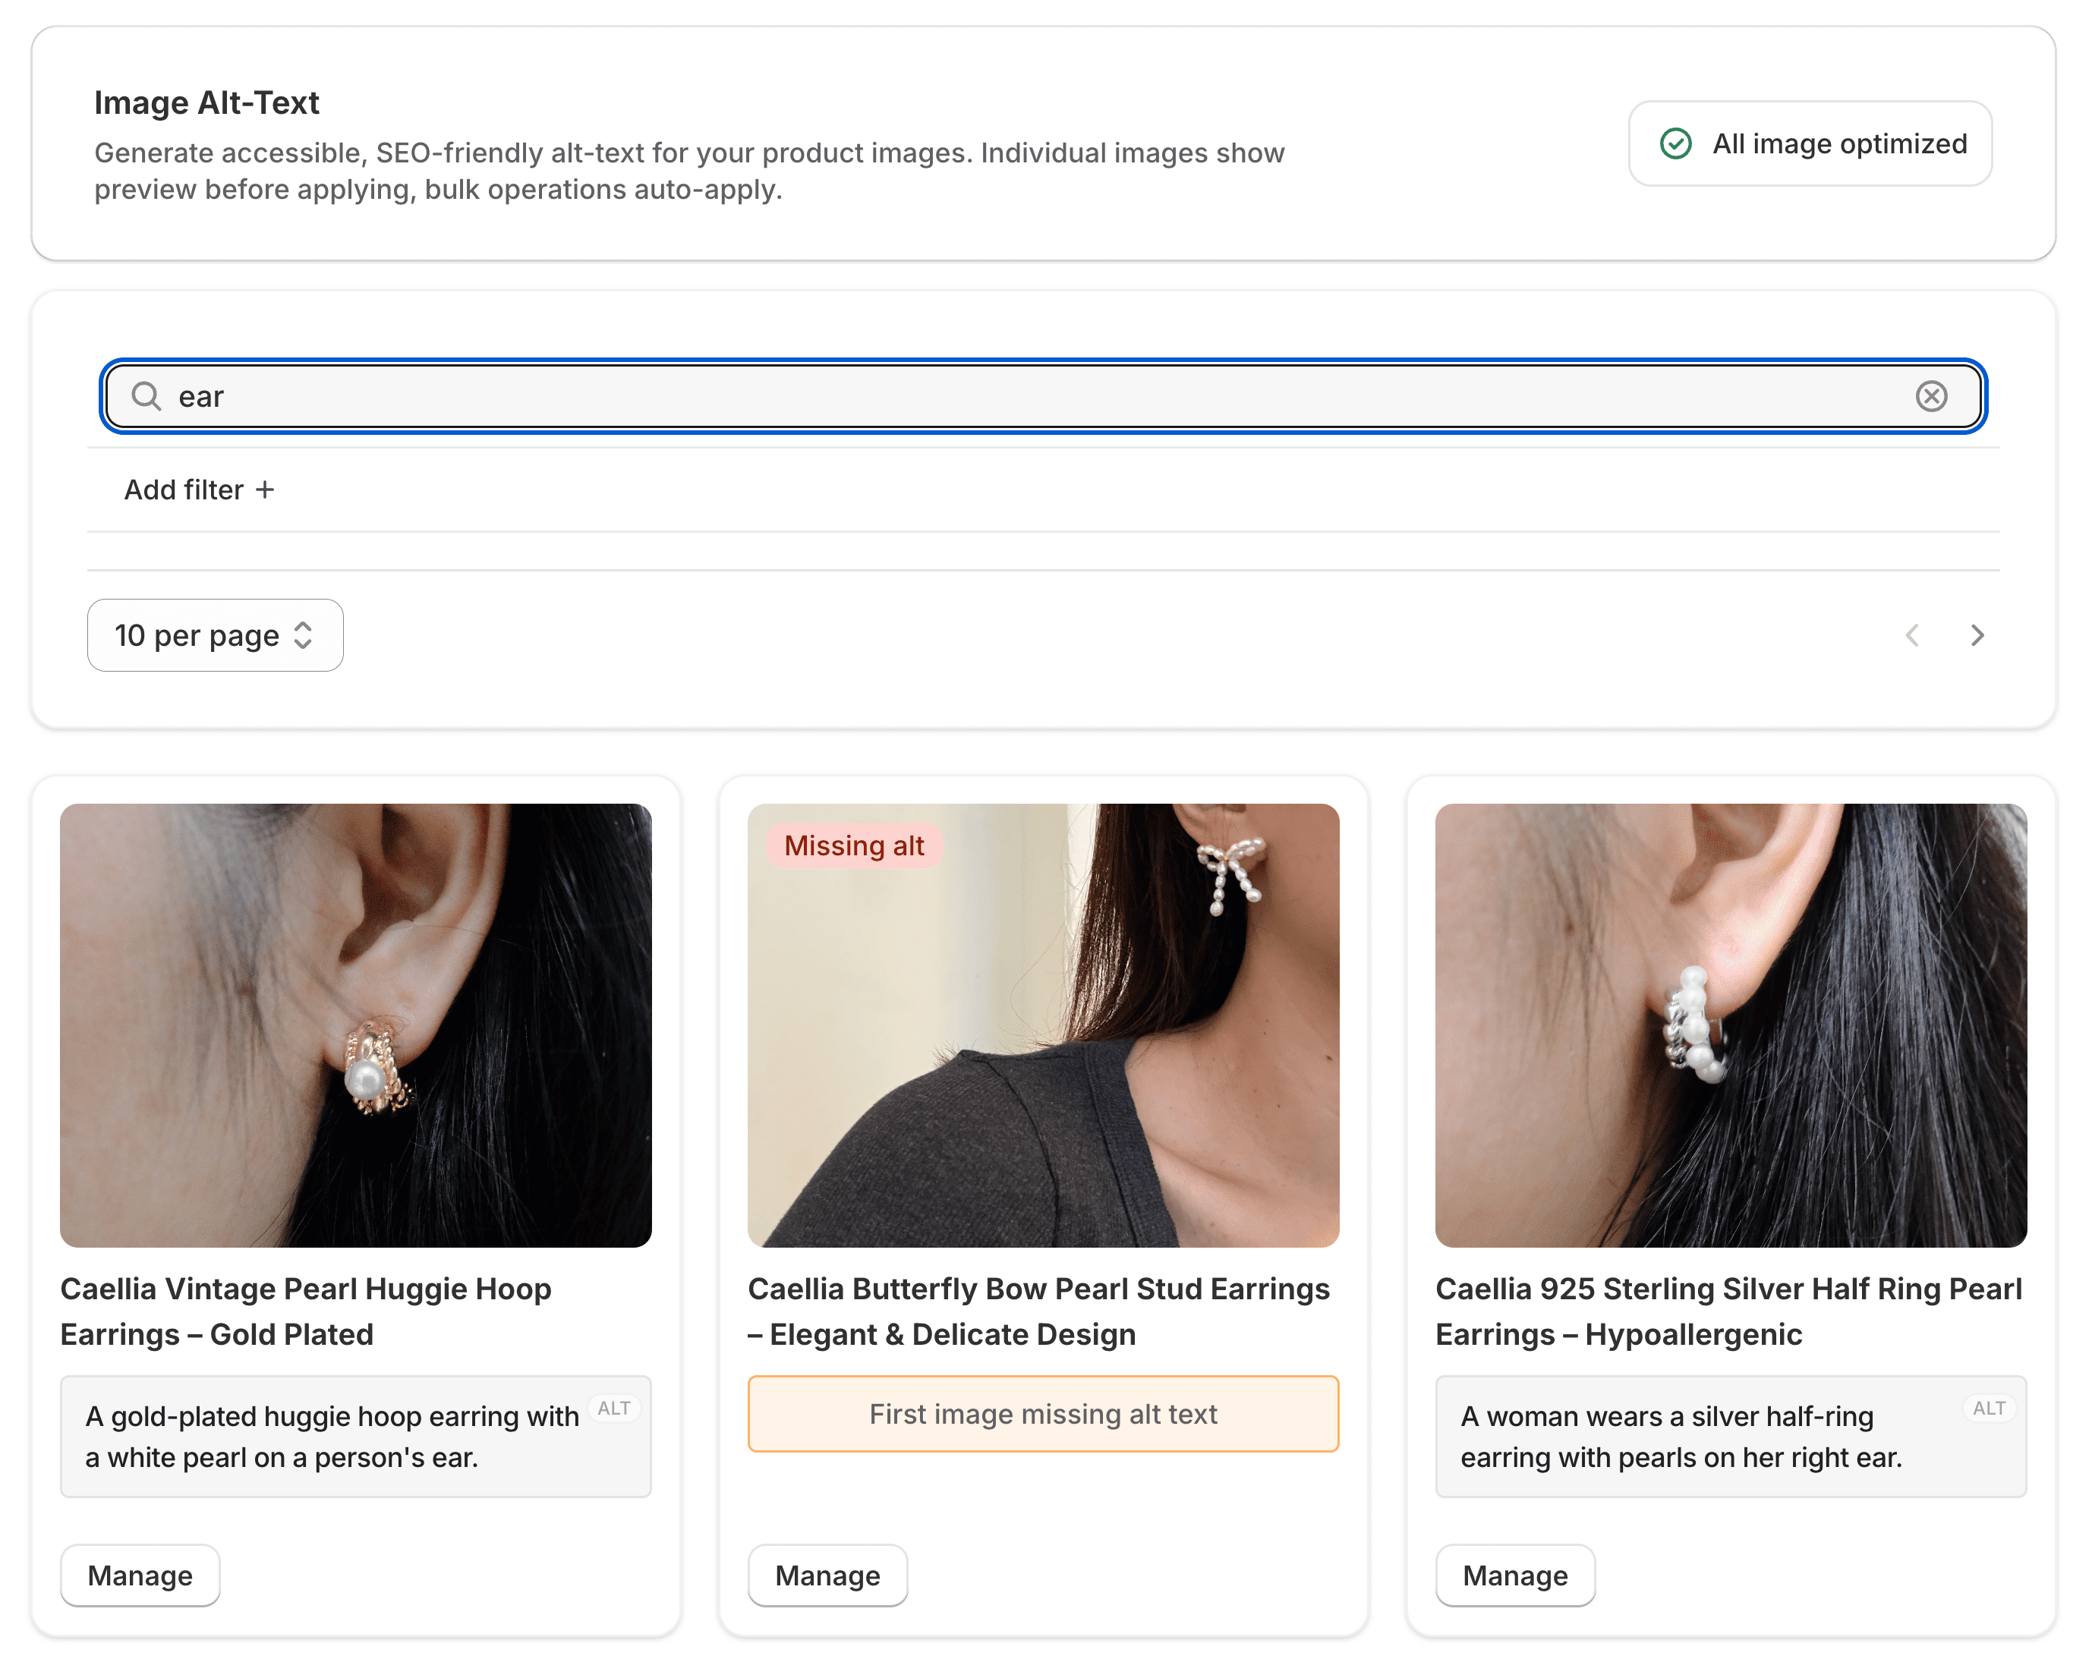This screenshot has height=1659, width=2092.
Task: Click ALT badge on the huggie hoop description
Action: [x=613, y=1408]
